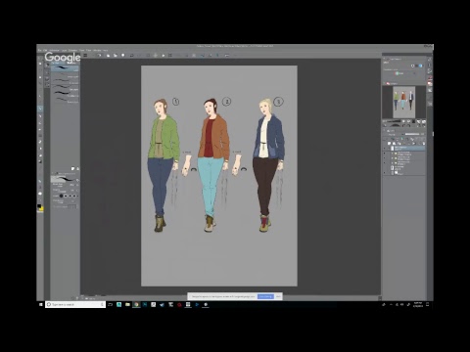This screenshot has height=352, width=470.
Task: Toggle visibility eye of the bottom paper layer
Action: pos(385,173)
